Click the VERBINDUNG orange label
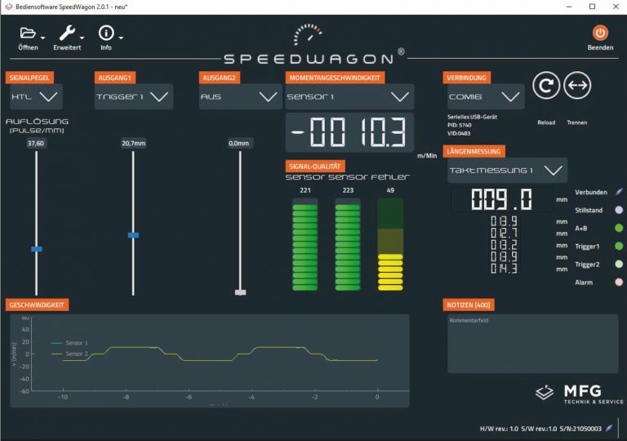 (467, 78)
